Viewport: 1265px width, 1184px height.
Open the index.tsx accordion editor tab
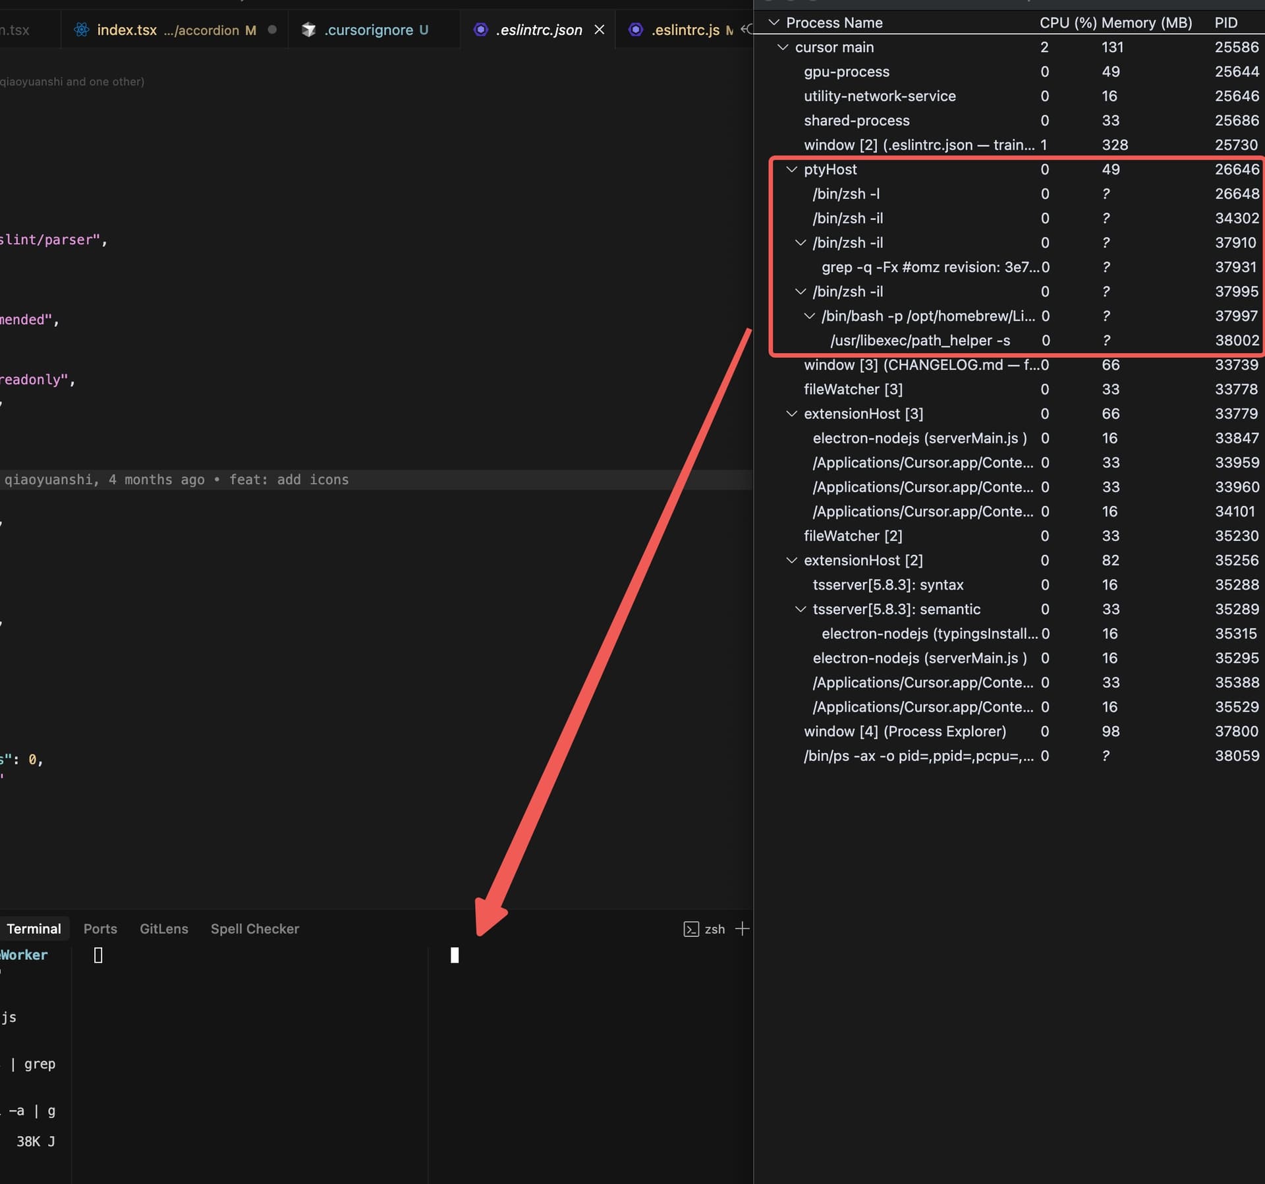pyautogui.click(x=175, y=30)
